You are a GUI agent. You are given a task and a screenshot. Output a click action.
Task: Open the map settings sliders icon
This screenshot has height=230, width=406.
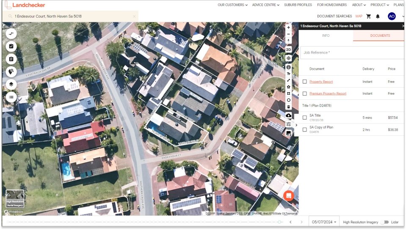pos(288,124)
